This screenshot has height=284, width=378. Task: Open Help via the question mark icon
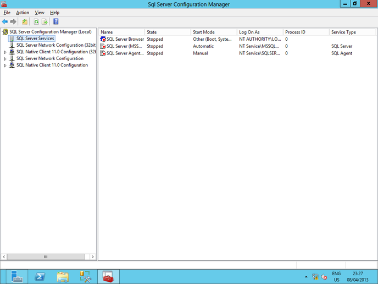pos(56,21)
